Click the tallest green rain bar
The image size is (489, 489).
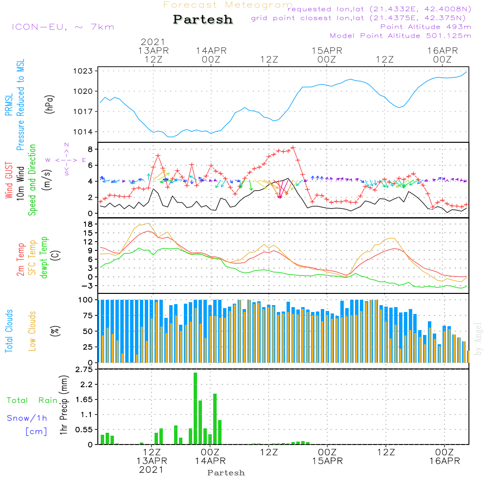coord(195,408)
